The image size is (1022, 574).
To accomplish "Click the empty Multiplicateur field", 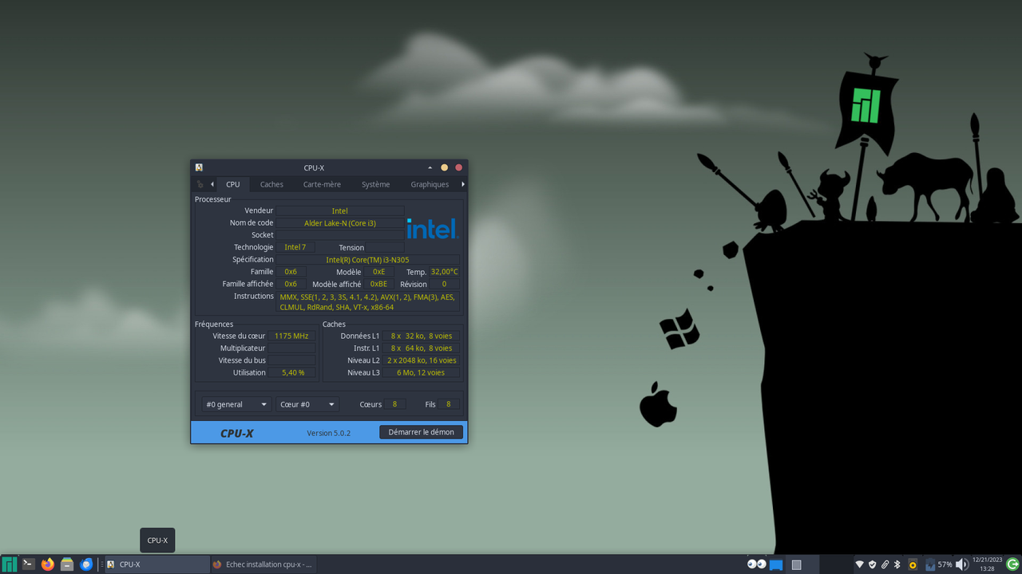I will point(291,348).
